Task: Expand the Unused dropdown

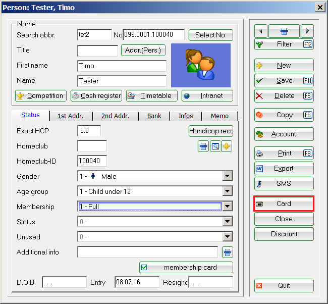Action: (228, 237)
